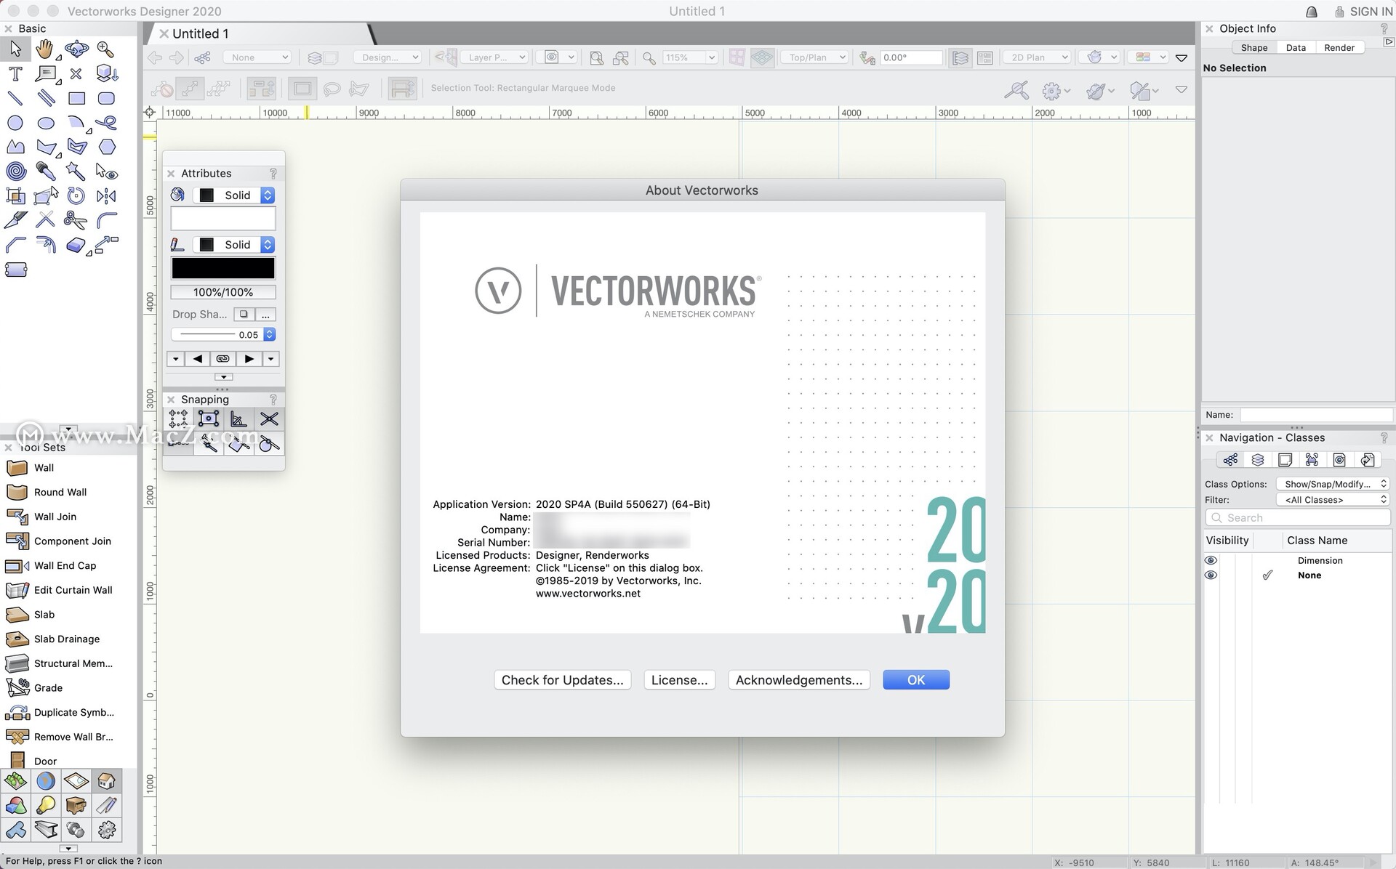The width and height of the screenshot is (1396, 869).
Task: Open the Classes navigation icon
Action: 1230,459
